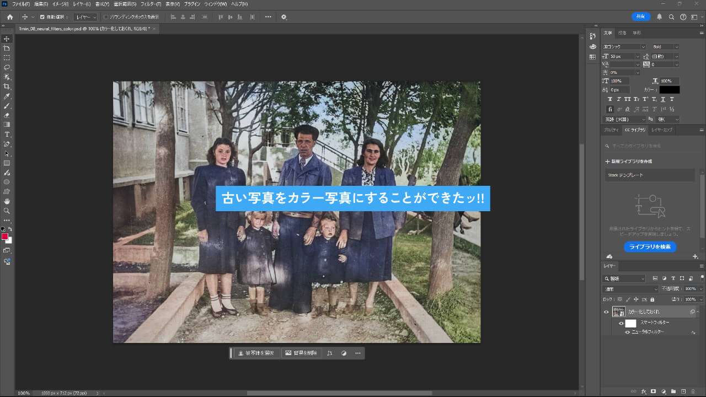The height and width of the screenshot is (397, 706).
Task: Select the Eyedropper tool
Action: pyautogui.click(x=7, y=96)
